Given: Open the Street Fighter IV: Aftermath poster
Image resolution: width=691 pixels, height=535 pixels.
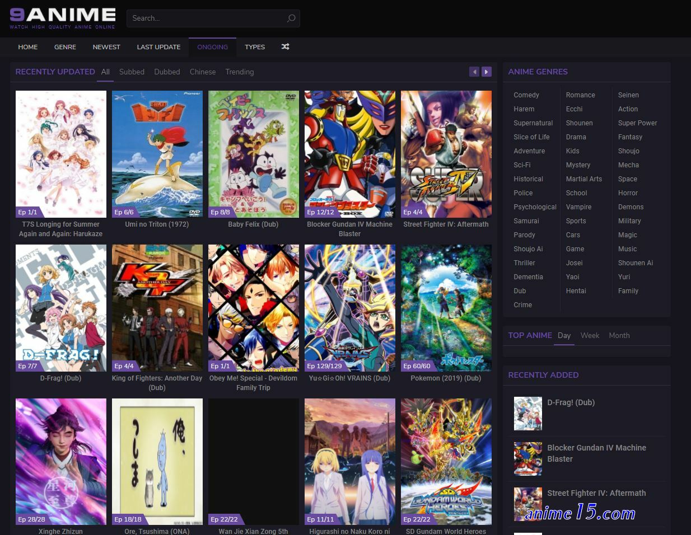Looking at the screenshot, I should pos(446,154).
